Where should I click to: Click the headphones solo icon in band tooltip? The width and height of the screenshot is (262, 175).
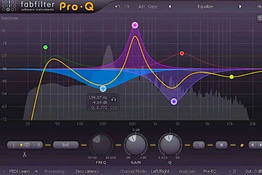tap(114, 100)
